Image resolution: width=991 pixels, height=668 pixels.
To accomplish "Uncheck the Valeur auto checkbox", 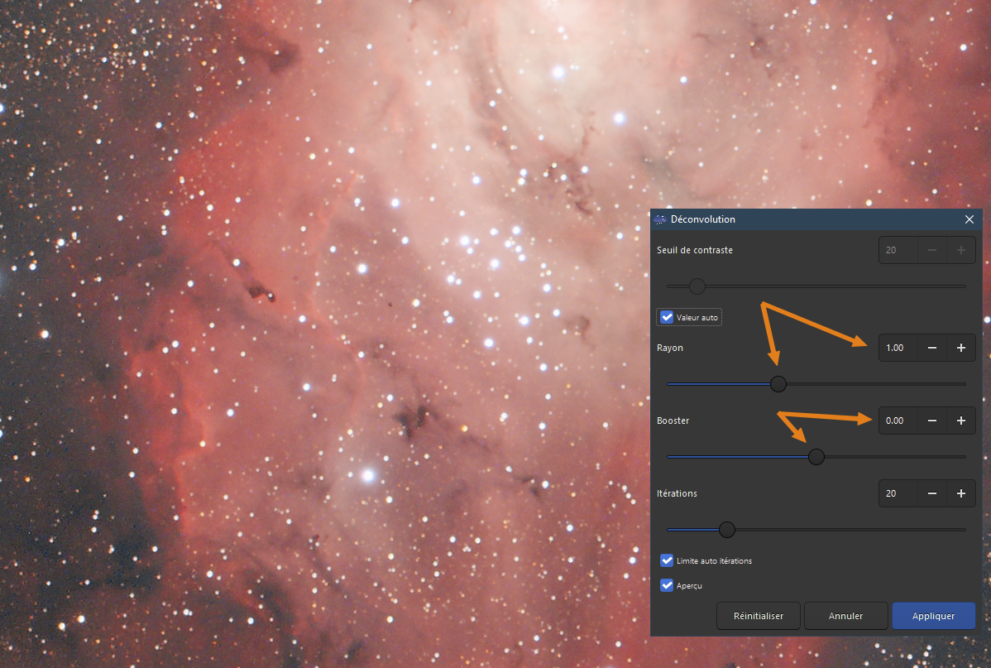I will [667, 317].
